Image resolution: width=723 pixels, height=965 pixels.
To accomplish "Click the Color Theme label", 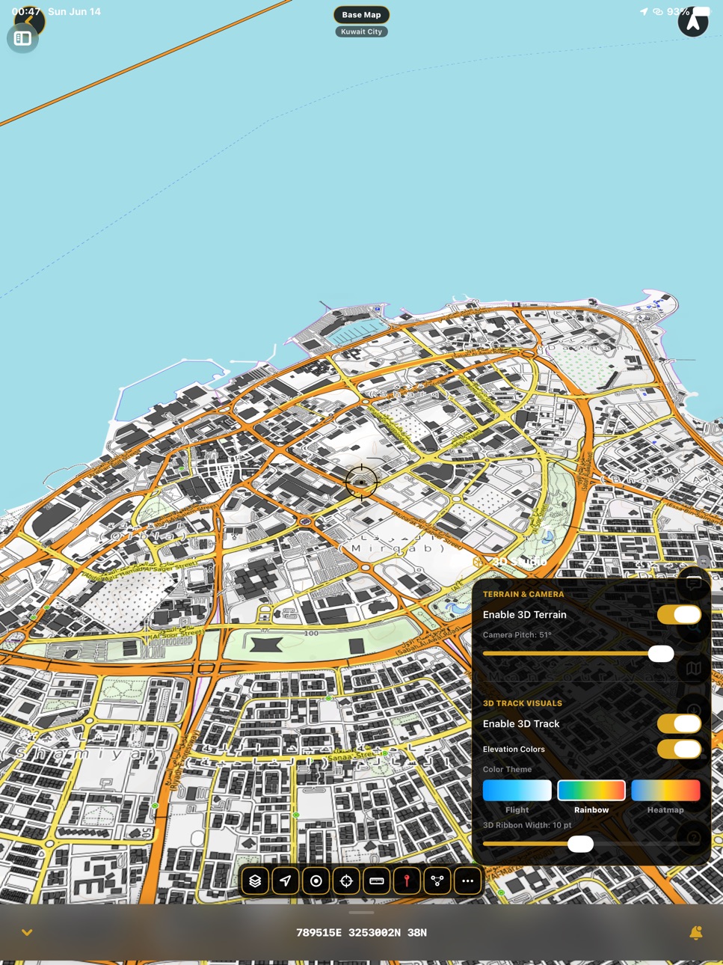I will pyautogui.click(x=508, y=769).
